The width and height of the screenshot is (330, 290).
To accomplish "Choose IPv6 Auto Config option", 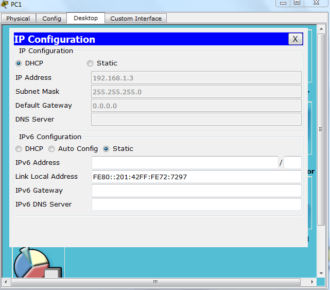I will tap(51, 149).
